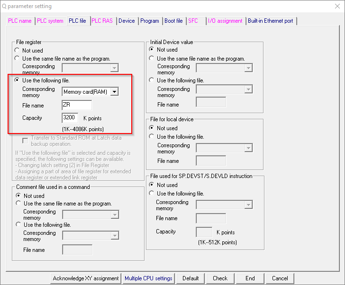Select 'Not used' under File register
345x285 pixels.
click(x=18, y=50)
